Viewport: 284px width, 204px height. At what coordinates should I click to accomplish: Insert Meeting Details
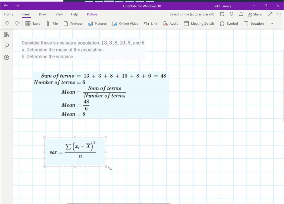pyautogui.click(x=199, y=24)
